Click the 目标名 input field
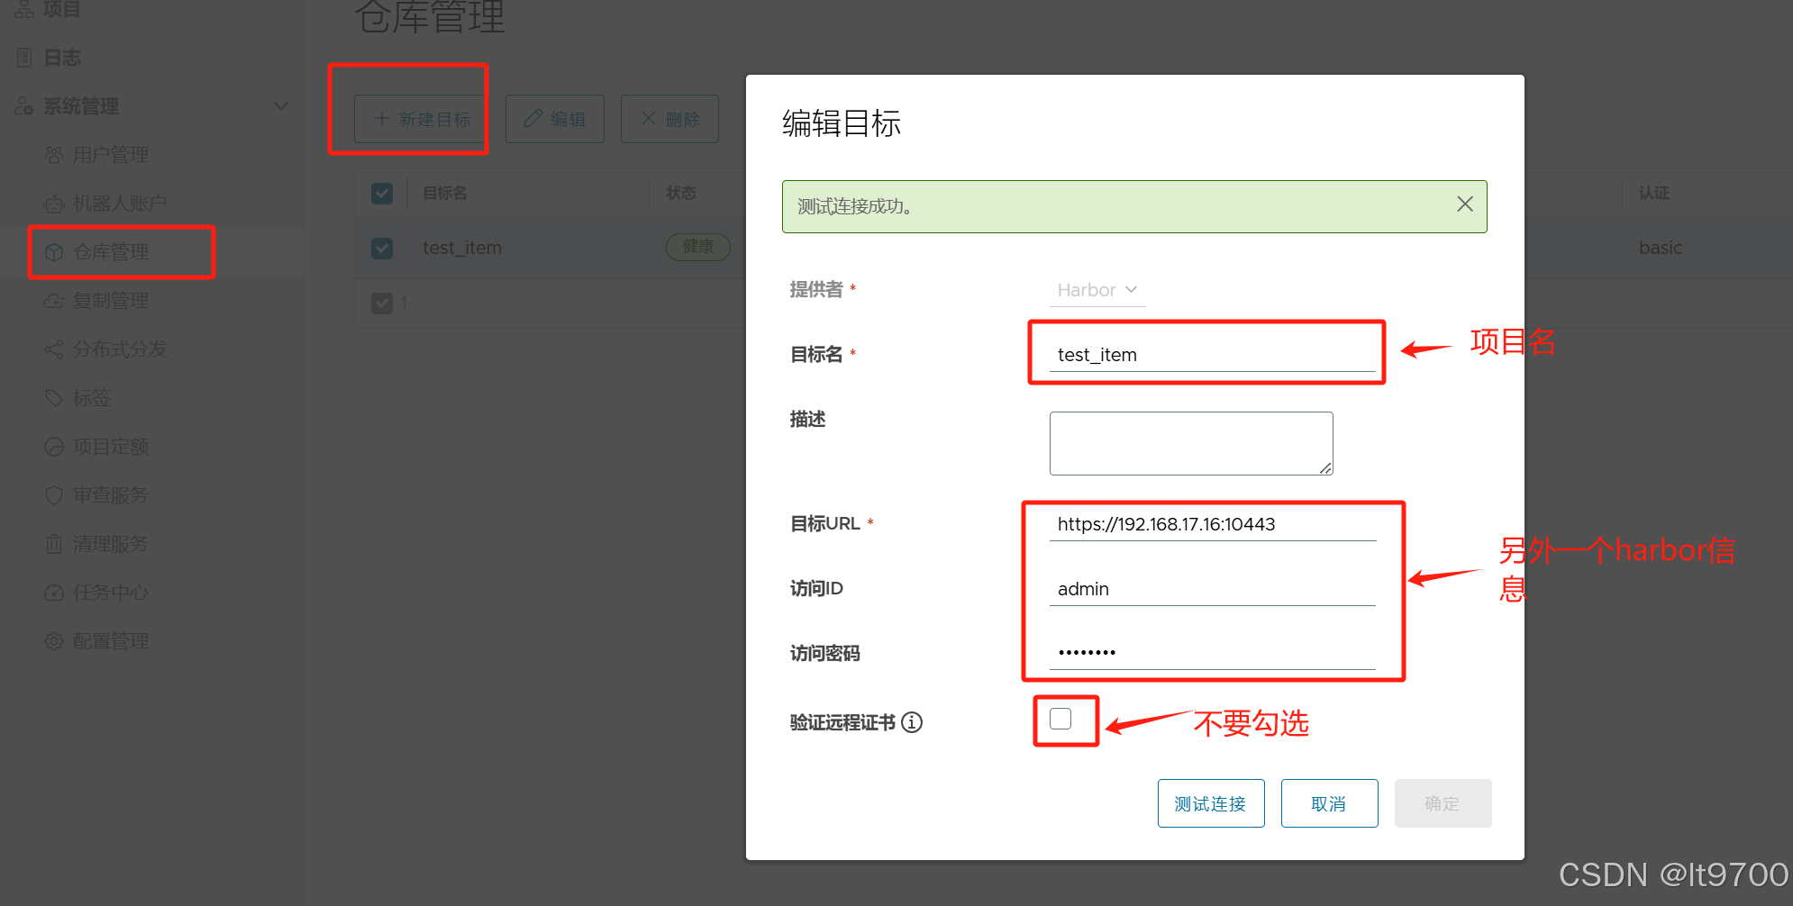Image resolution: width=1793 pixels, height=906 pixels. tap(1213, 355)
